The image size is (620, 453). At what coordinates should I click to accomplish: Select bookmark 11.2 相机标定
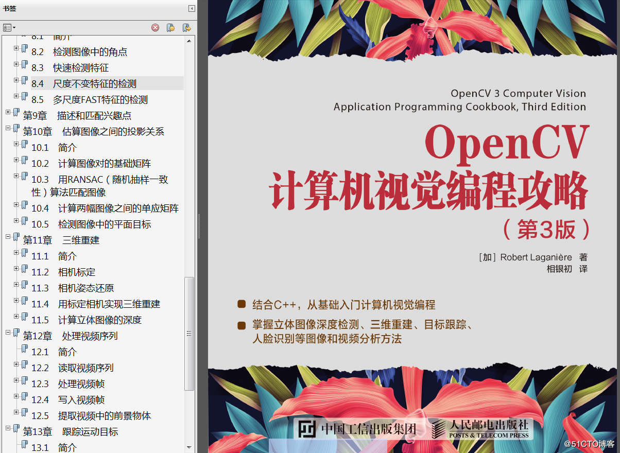tap(63, 272)
